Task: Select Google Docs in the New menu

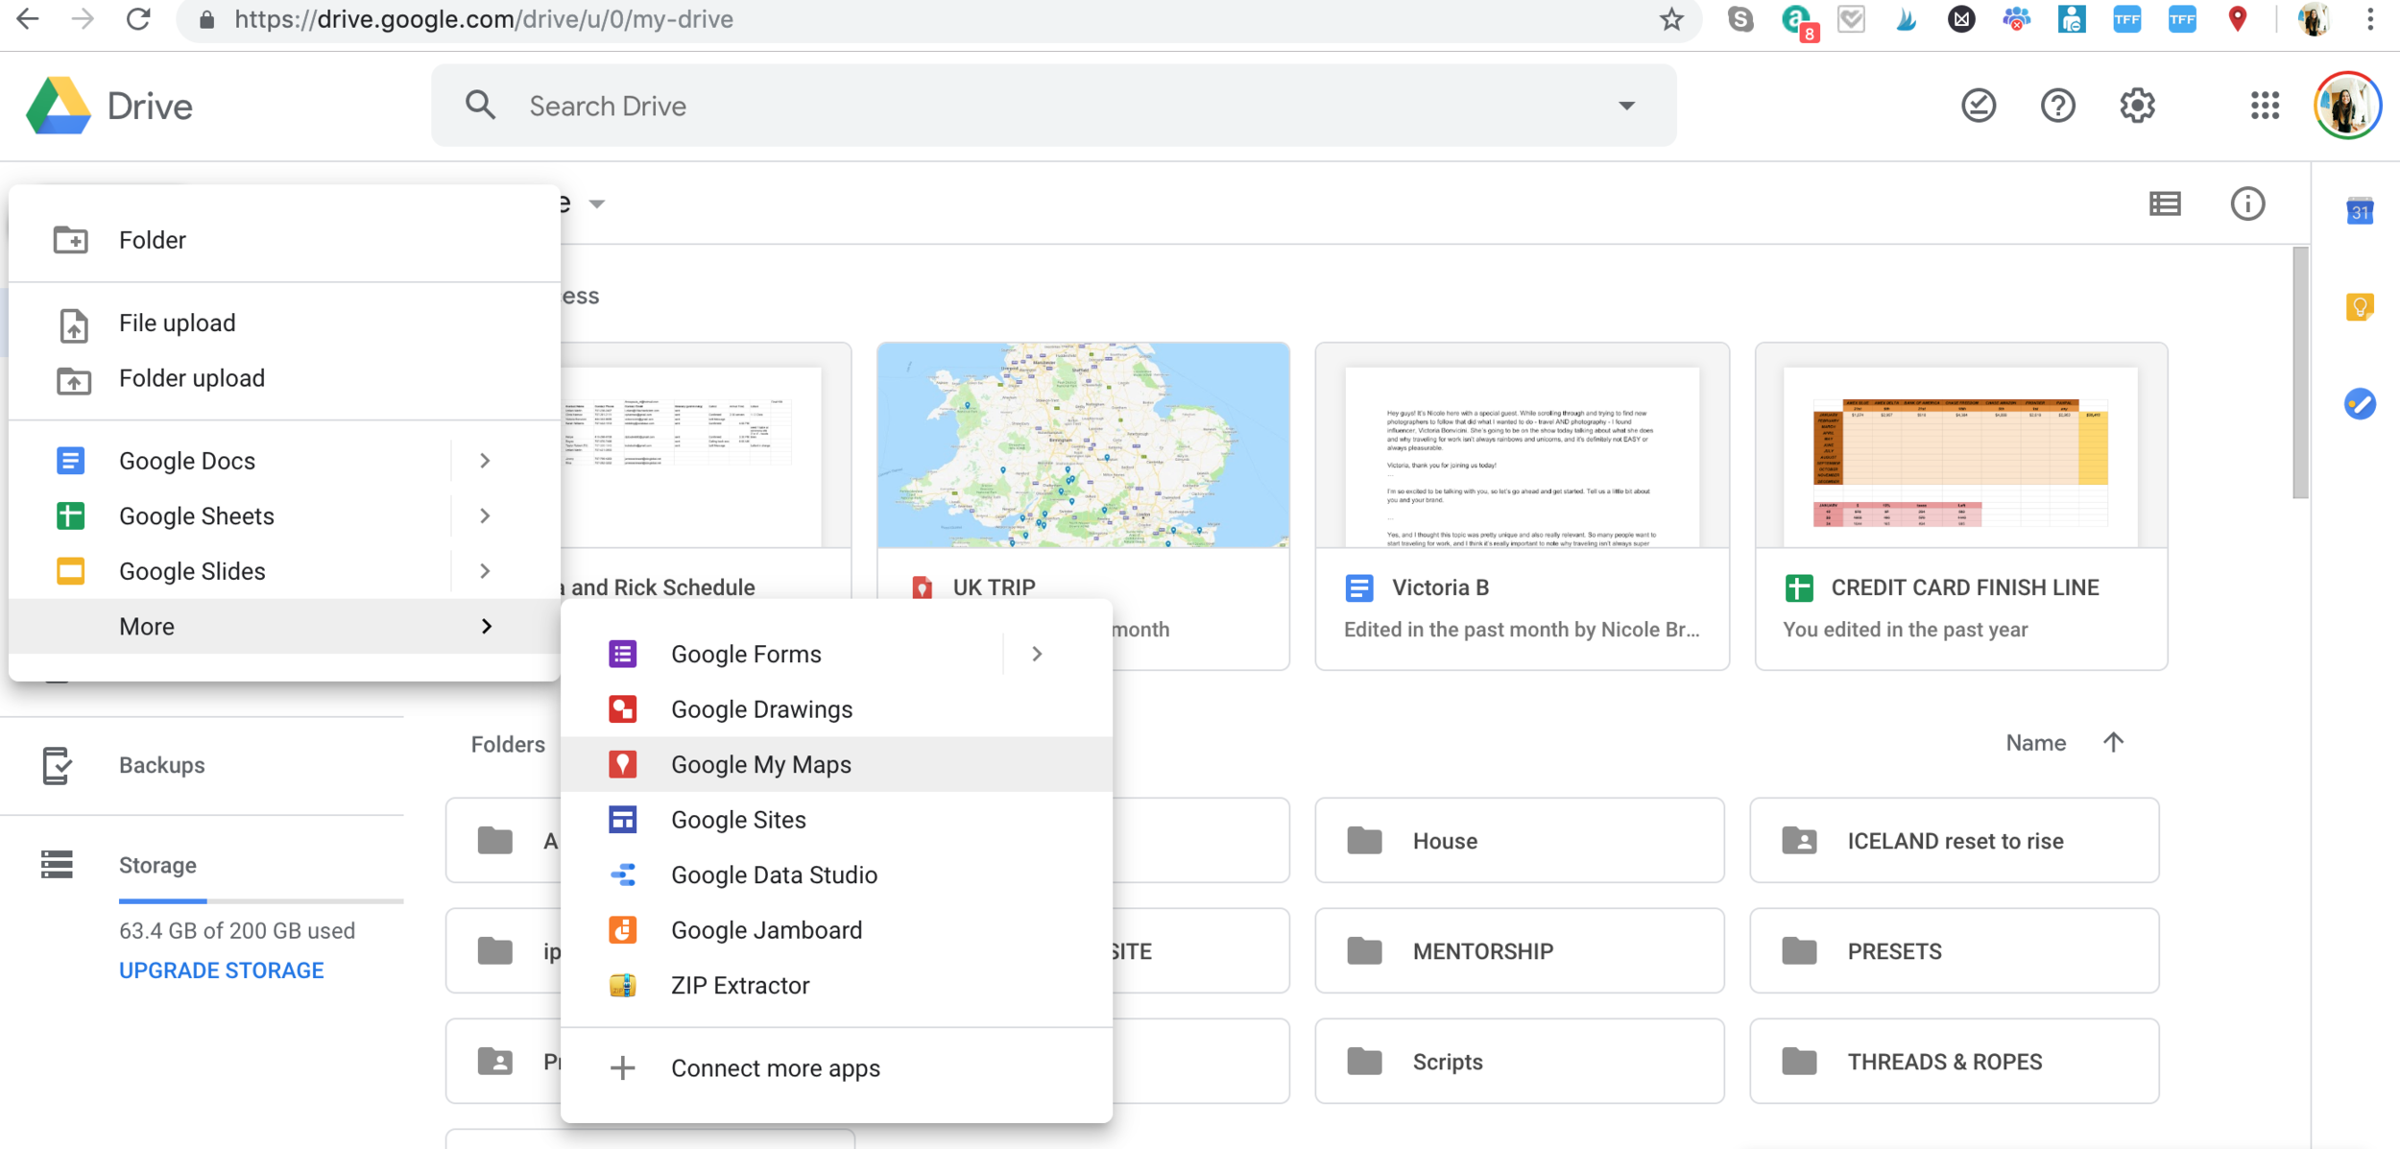Action: point(284,461)
